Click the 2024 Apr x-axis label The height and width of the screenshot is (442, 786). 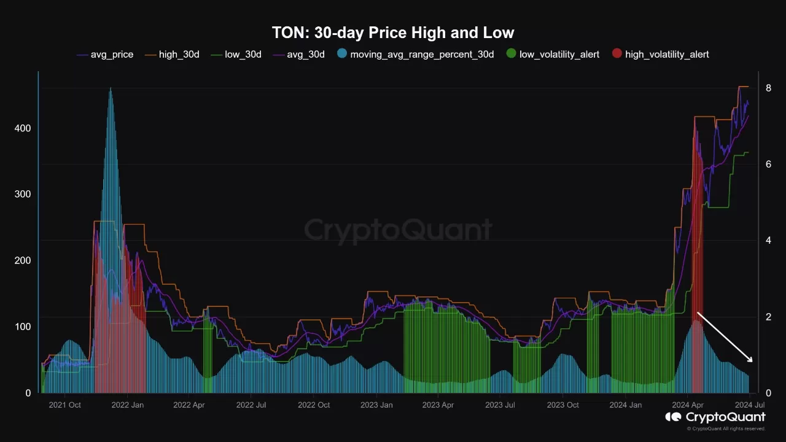(x=688, y=405)
